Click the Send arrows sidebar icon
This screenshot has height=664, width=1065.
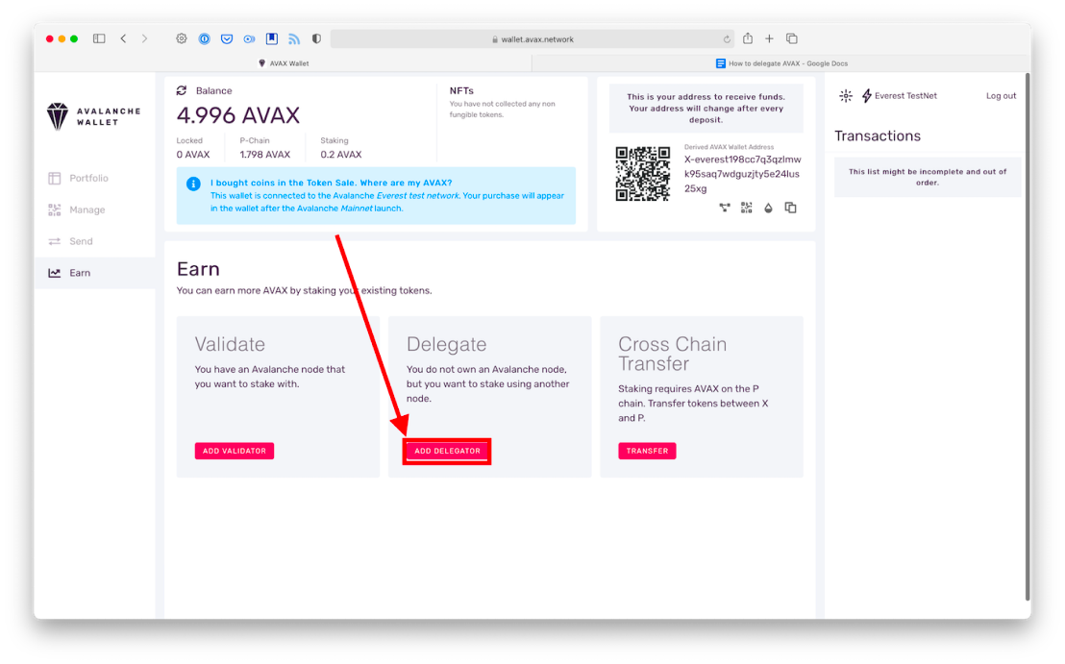click(55, 241)
